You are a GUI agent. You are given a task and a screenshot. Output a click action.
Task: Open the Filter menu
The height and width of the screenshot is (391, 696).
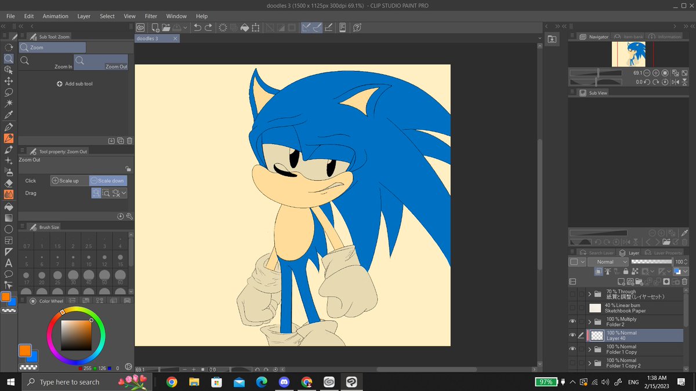pos(151,16)
